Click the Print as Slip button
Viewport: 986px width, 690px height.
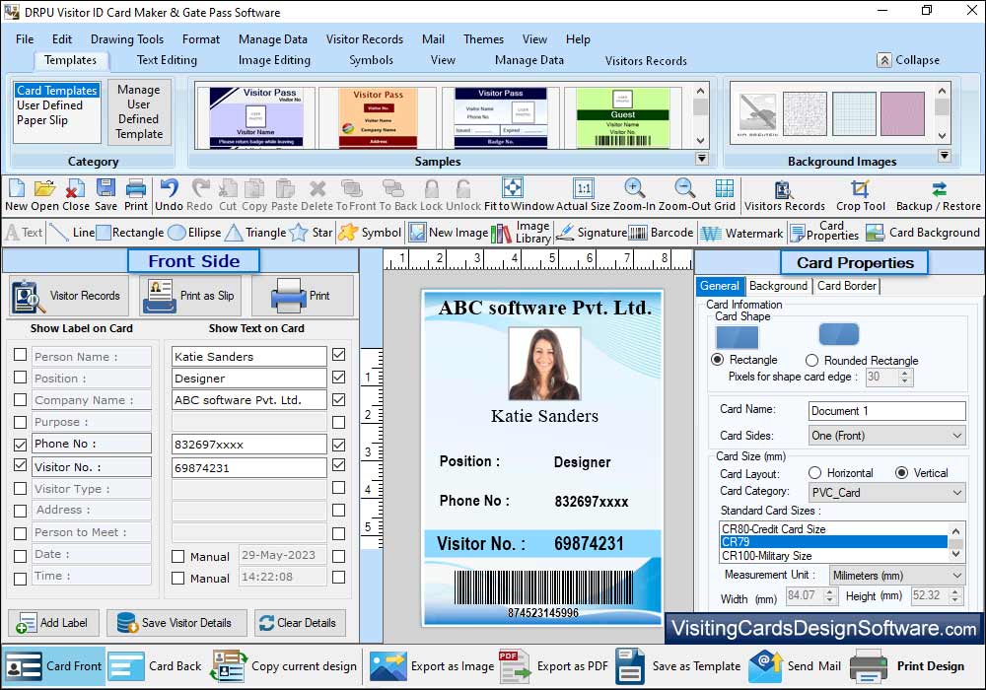(x=192, y=296)
